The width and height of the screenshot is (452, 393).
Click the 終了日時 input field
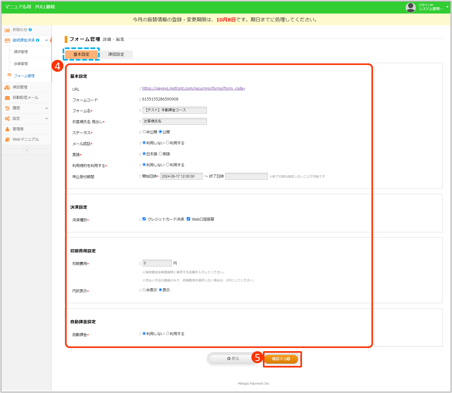click(x=246, y=176)
